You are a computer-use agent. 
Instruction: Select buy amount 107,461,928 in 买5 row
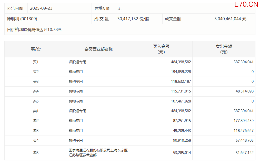[181, 101]
